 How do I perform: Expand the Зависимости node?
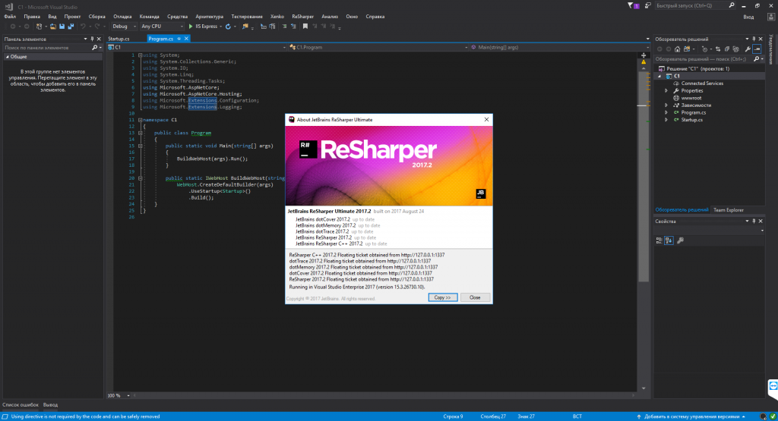click(666, 105)
